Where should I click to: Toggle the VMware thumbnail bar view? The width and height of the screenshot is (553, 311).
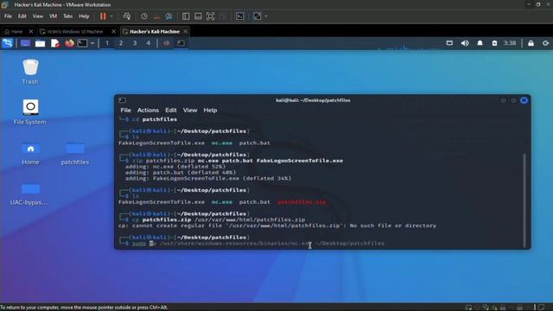[198, 16]
